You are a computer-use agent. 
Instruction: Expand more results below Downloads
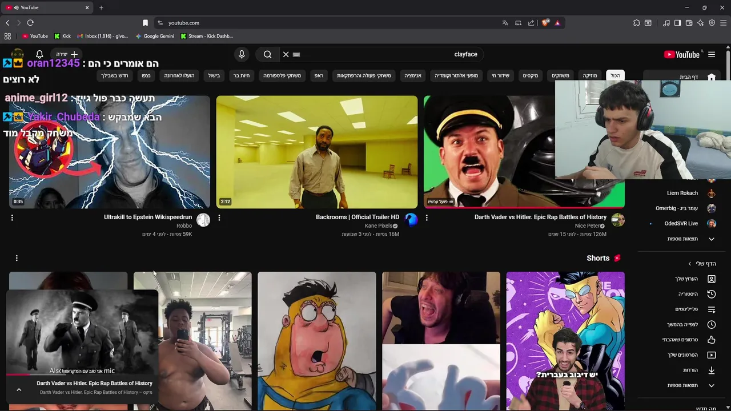tap(691, 385)
